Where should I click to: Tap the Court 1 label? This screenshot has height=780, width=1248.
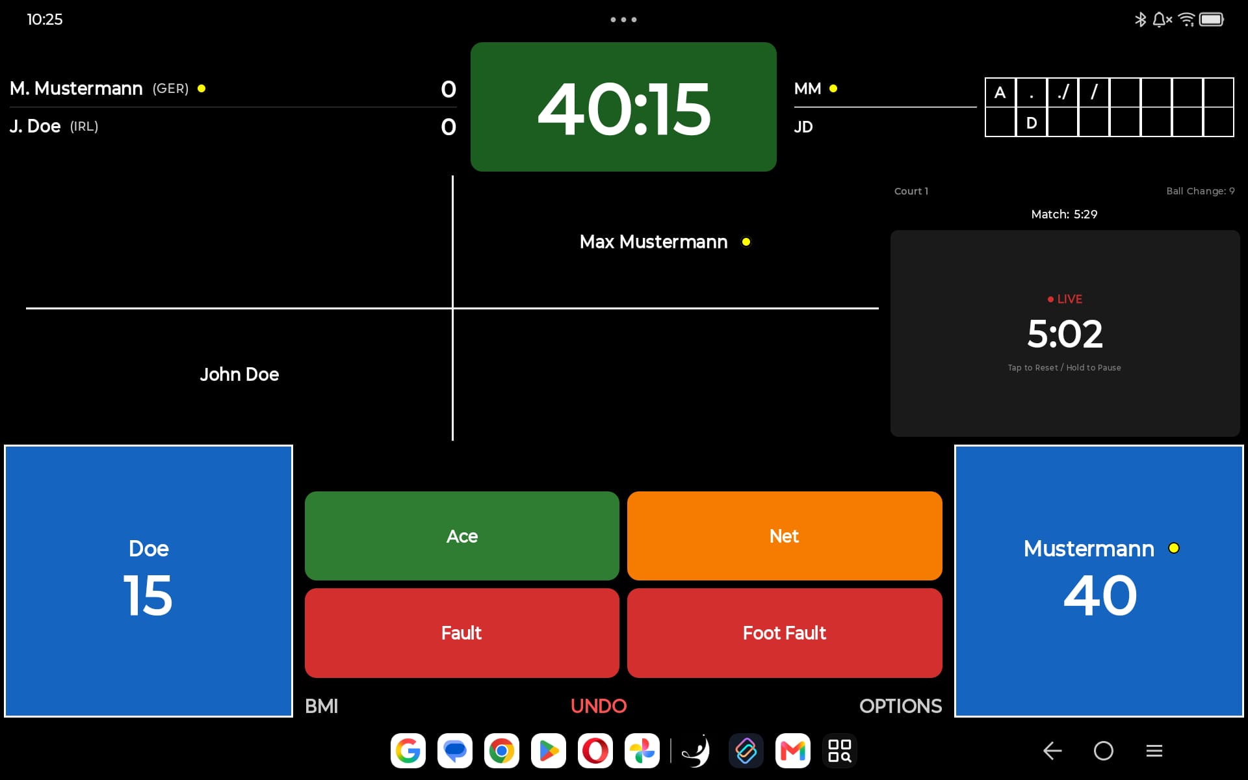click(x=911, y=191)
